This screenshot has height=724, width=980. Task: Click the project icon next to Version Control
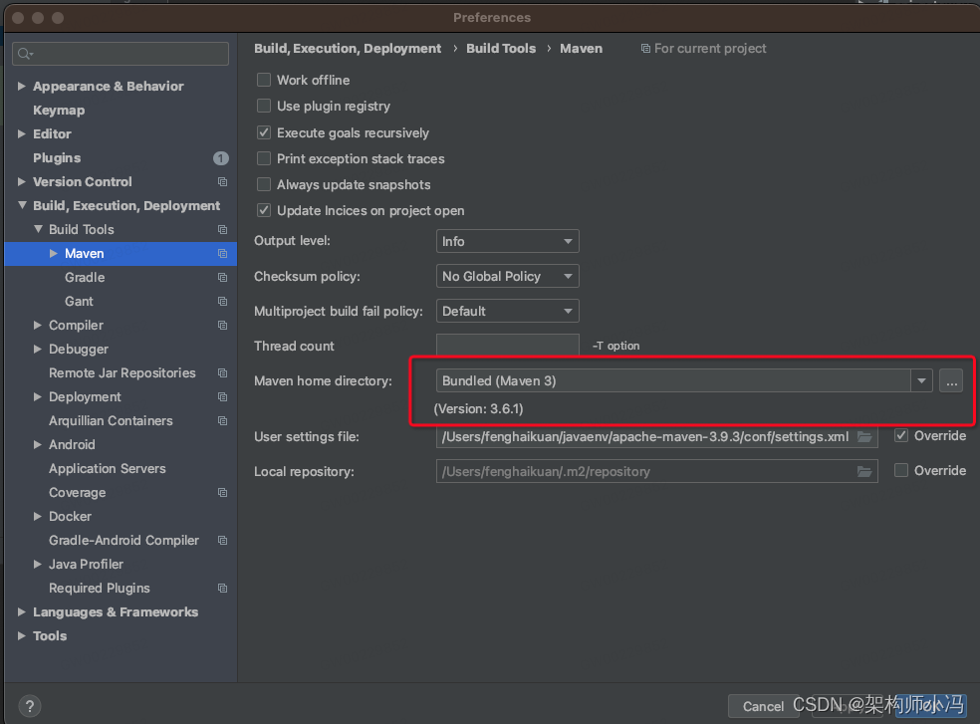220,181
